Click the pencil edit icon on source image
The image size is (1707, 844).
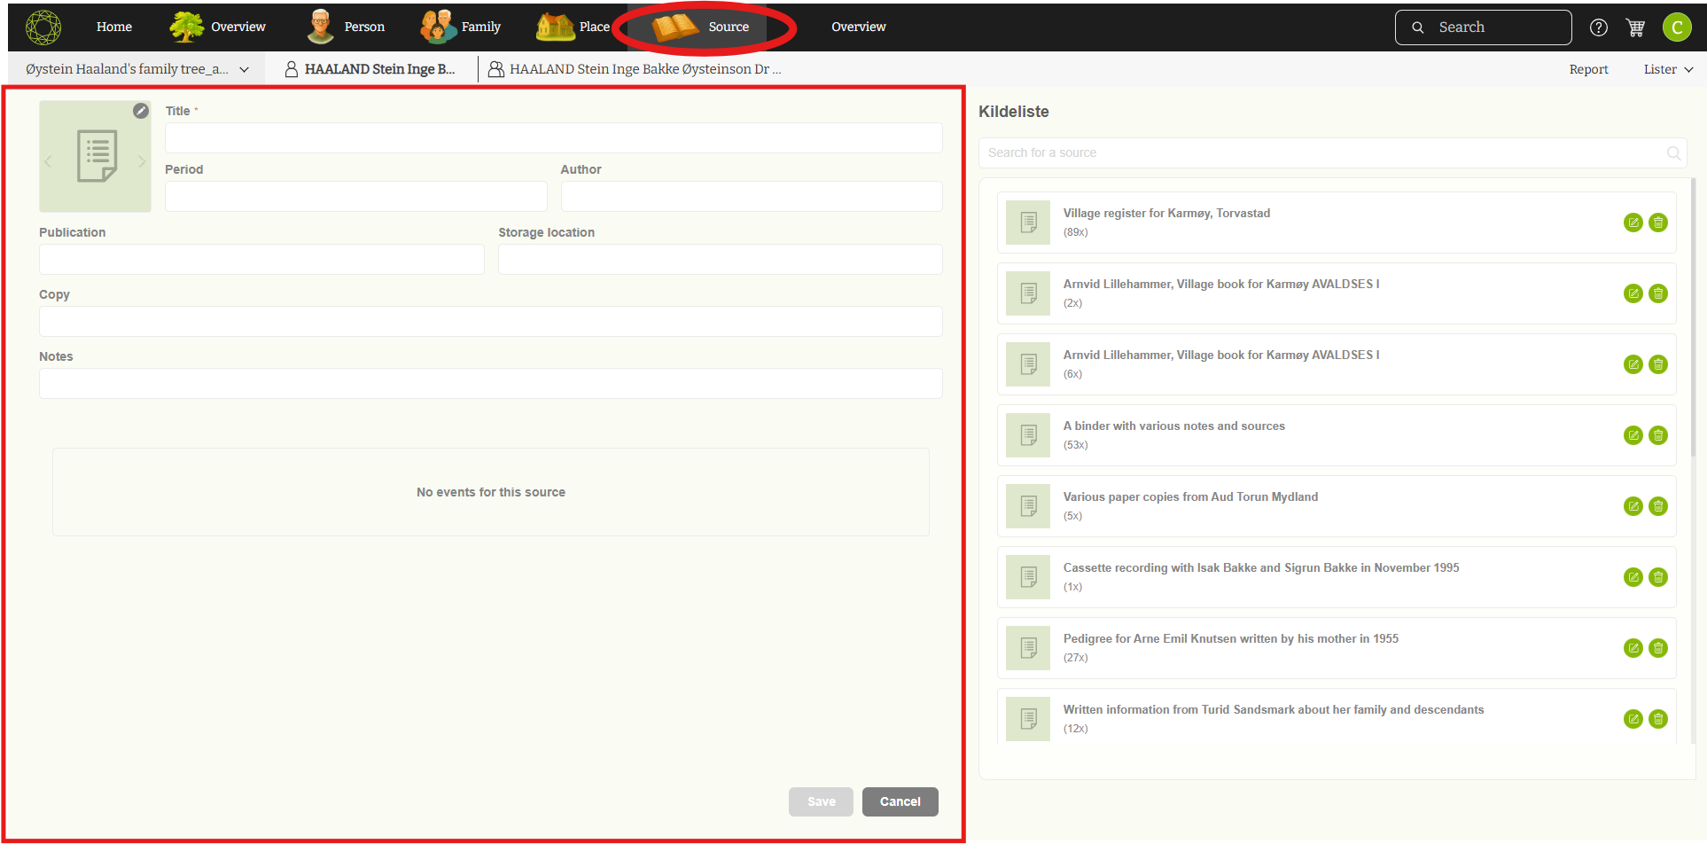click(141, 111)
